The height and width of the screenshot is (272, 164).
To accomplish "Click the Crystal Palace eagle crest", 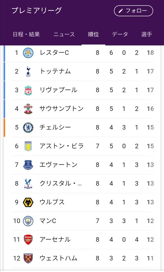I will 28,183.
